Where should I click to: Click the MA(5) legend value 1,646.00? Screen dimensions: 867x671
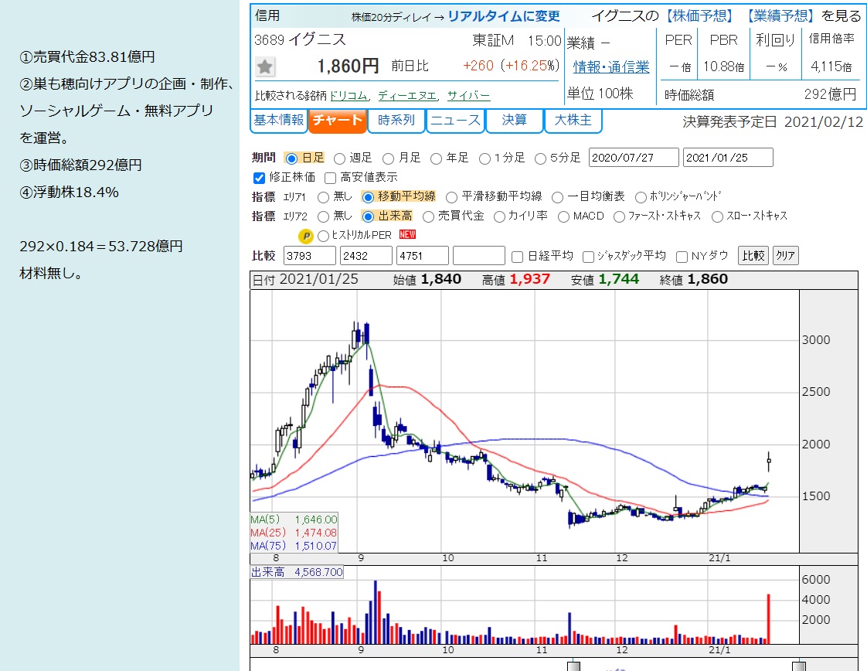(316, 519)
